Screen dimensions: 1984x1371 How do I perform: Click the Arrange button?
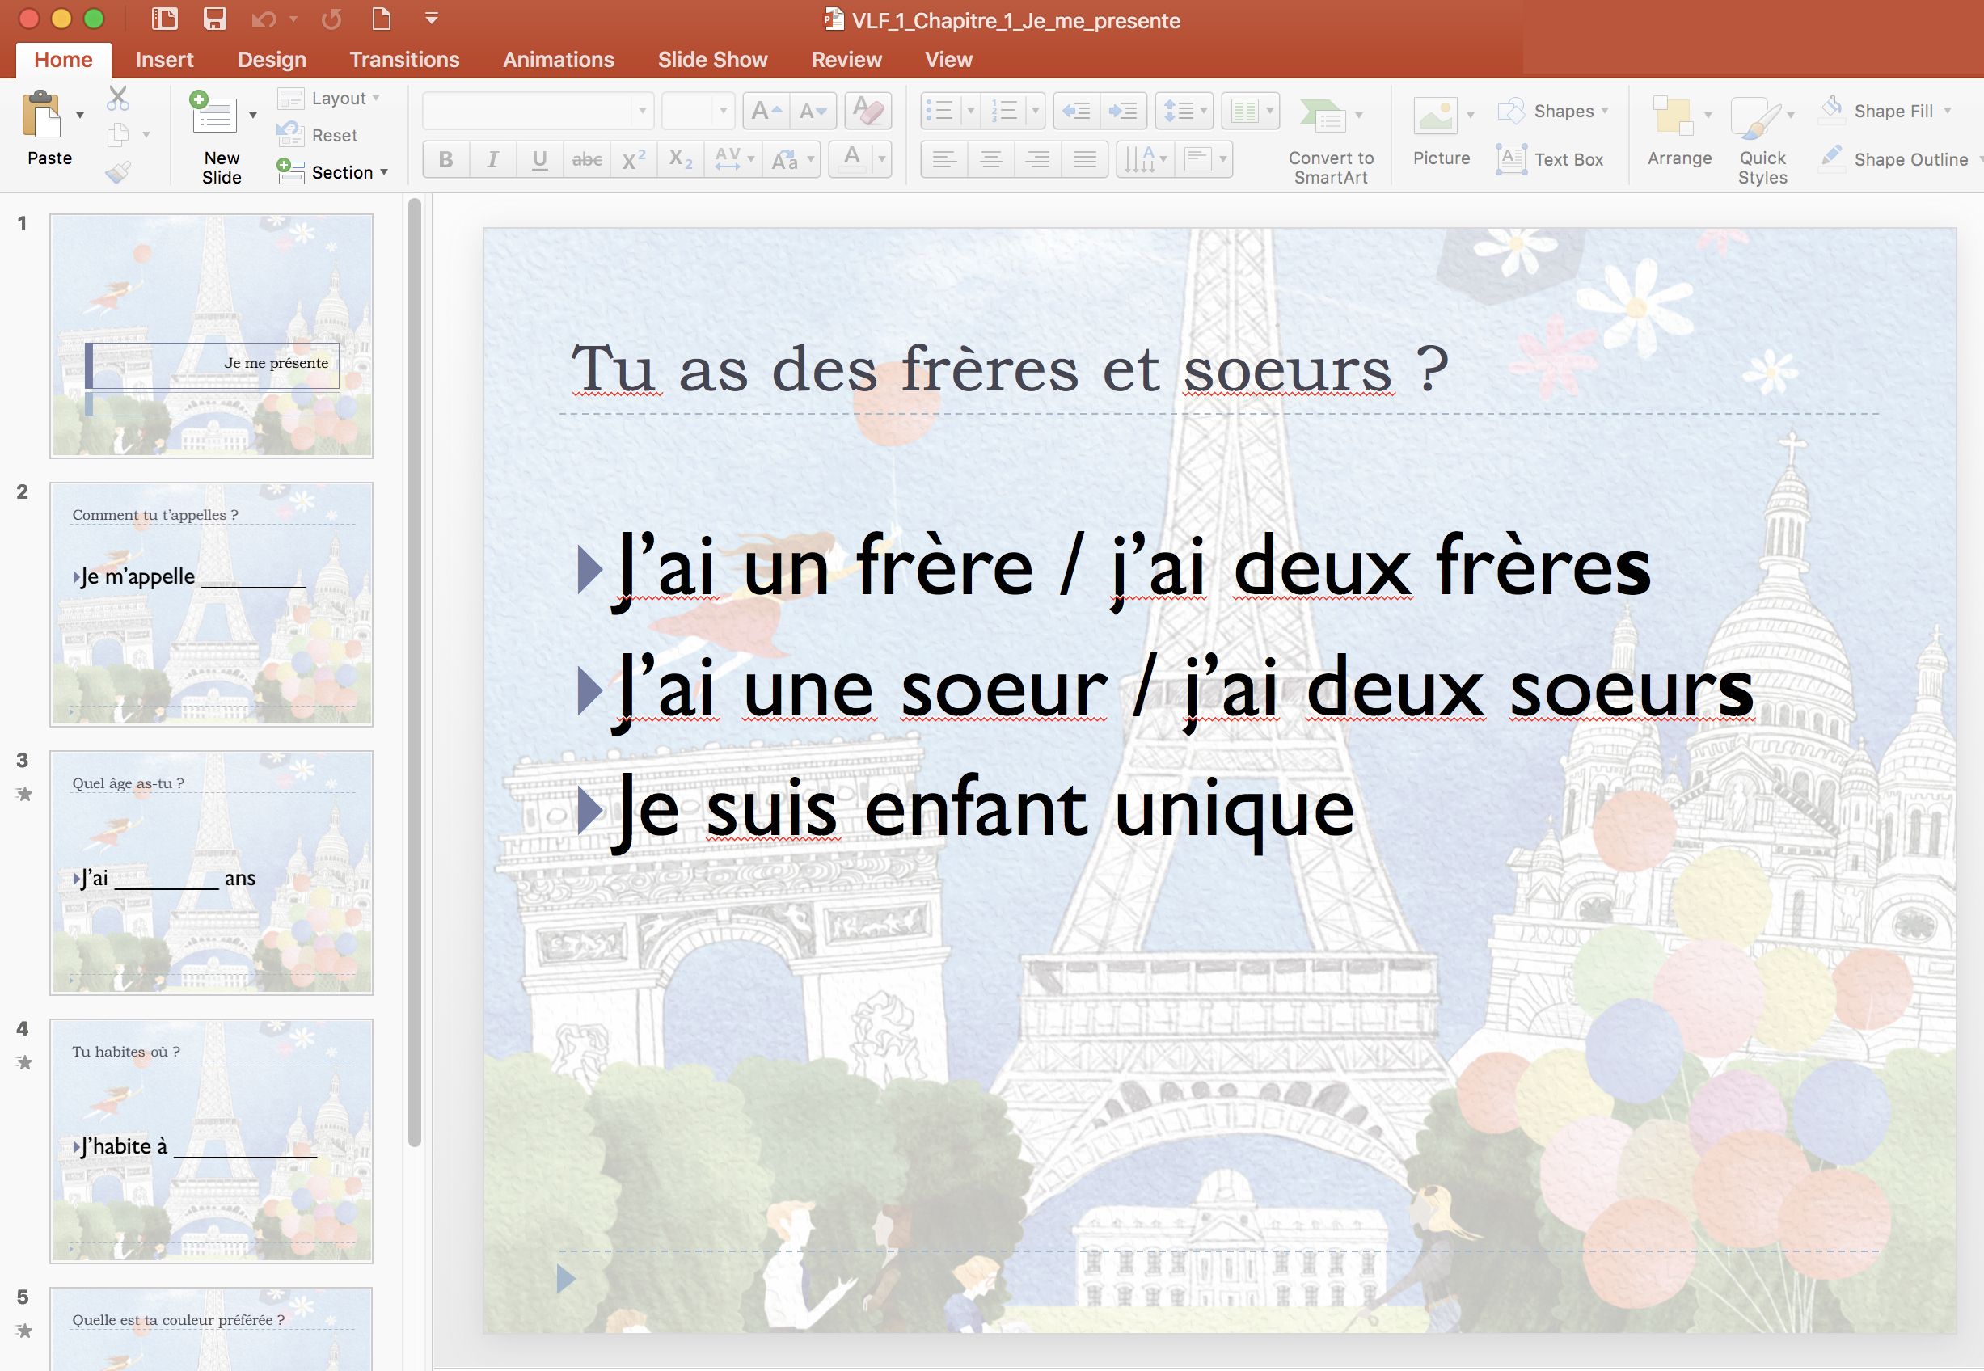tap(1679, 132)
